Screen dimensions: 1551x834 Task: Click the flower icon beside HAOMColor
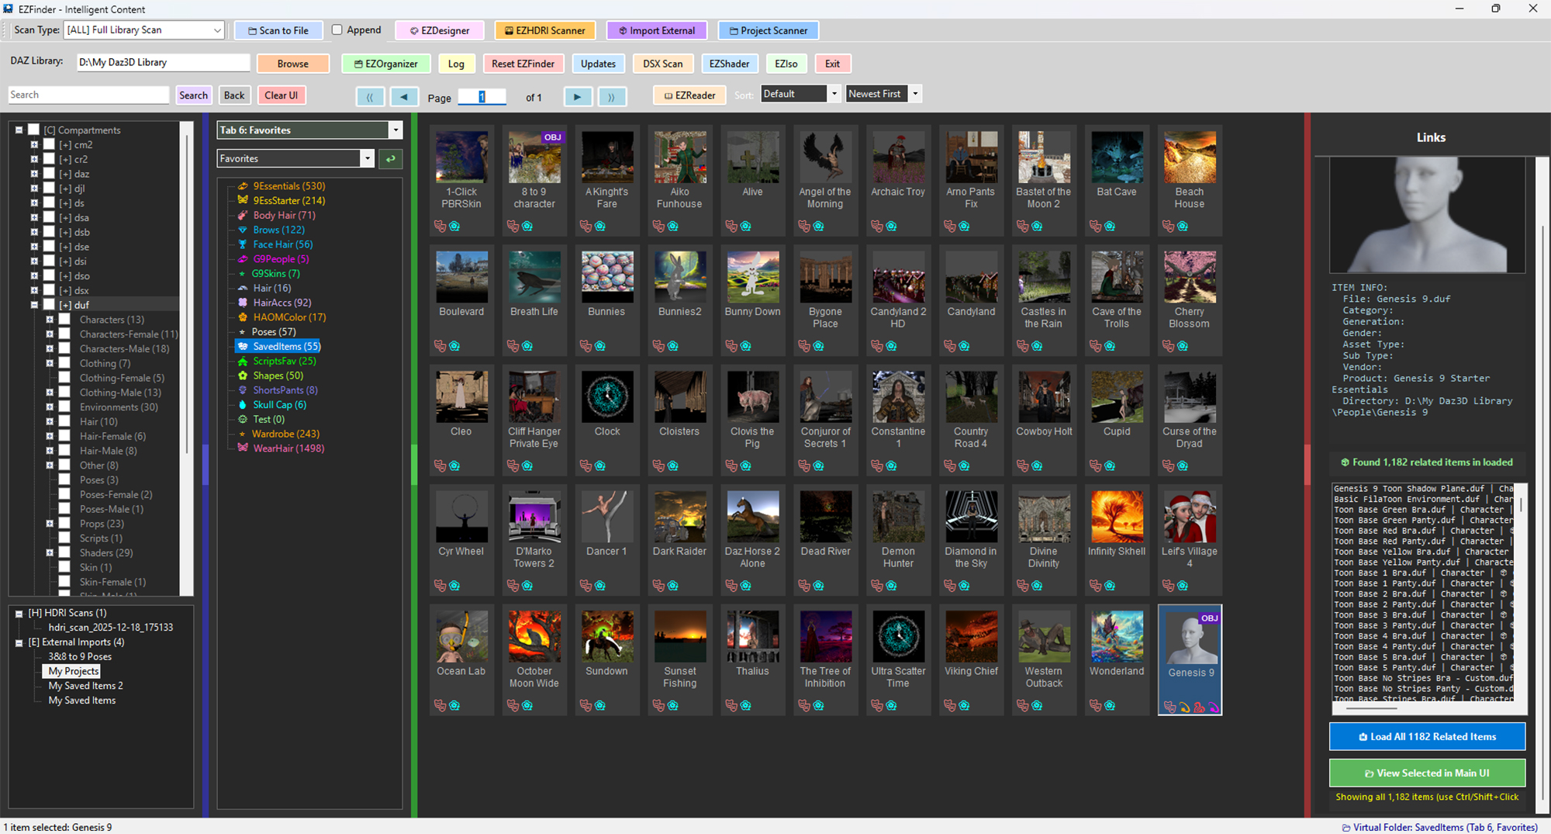pyautogui.click(x=243, y=317)
